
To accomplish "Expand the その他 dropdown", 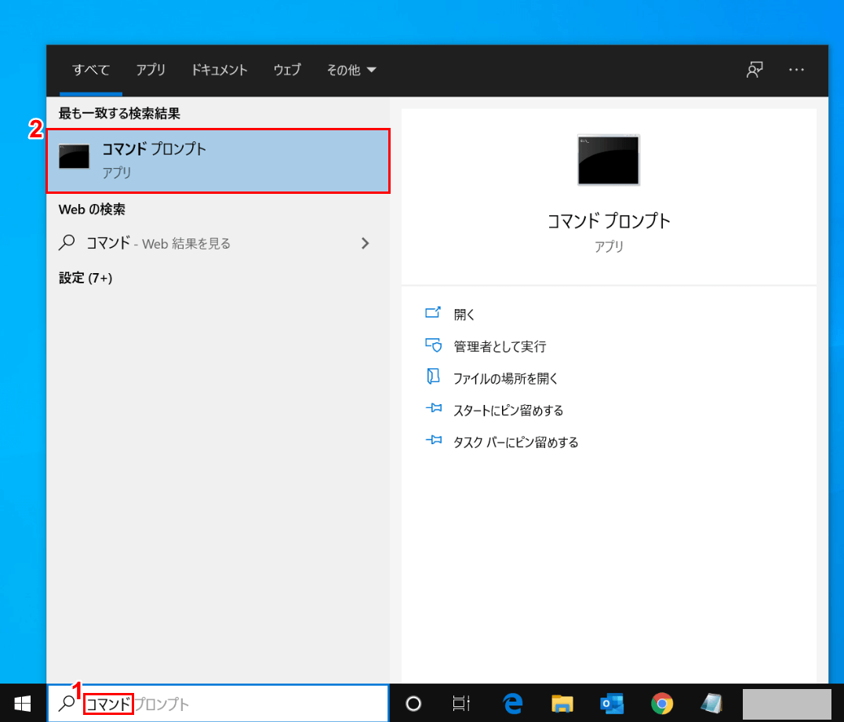I will tap(351, 70).
